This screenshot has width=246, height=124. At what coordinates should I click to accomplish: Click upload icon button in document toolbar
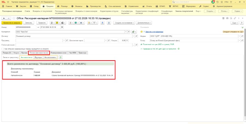(x=102, y=23)
